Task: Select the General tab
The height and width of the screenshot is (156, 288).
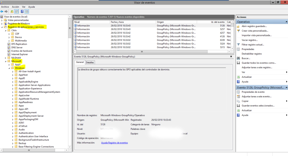Action: coord(80,62)
